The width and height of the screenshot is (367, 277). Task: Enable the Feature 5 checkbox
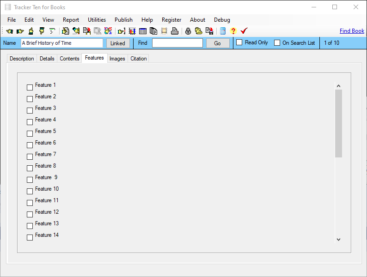coord(30,133)
